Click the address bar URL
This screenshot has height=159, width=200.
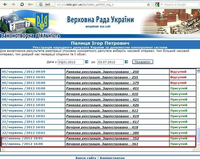(101, 4)
